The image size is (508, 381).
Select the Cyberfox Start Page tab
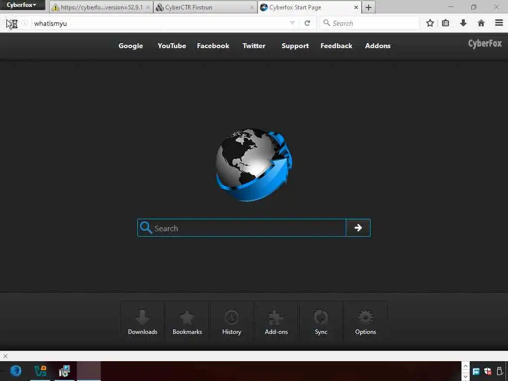310,7
